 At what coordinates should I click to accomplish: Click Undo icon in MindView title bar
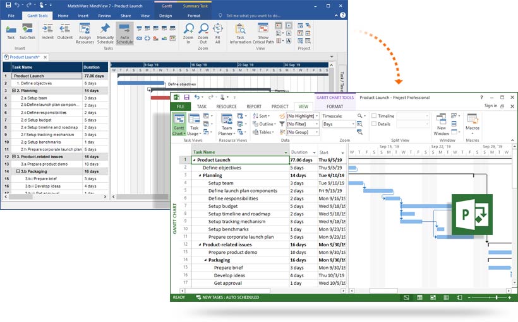[17, 5]
